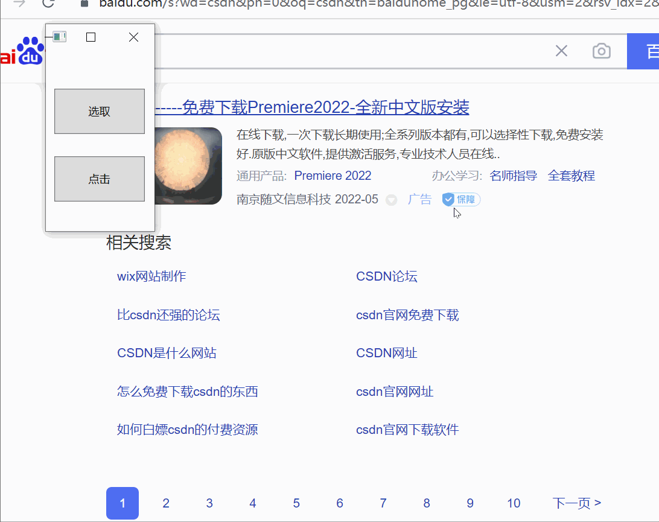Click the 广告 label

(x=419, y=199)
